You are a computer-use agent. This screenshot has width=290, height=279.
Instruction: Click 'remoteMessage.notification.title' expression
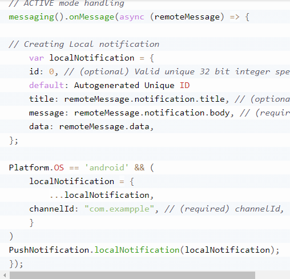(144, 99)
